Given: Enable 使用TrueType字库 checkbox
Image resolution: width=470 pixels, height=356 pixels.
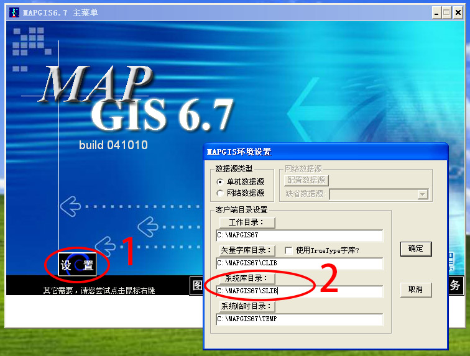Looking at the screenshot, I should [x=288, y=250].
